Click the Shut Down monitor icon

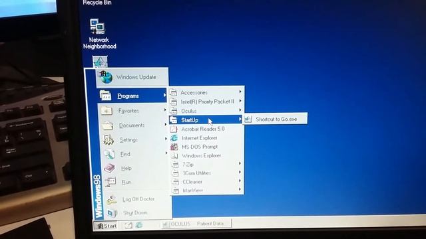click(112, 213)
